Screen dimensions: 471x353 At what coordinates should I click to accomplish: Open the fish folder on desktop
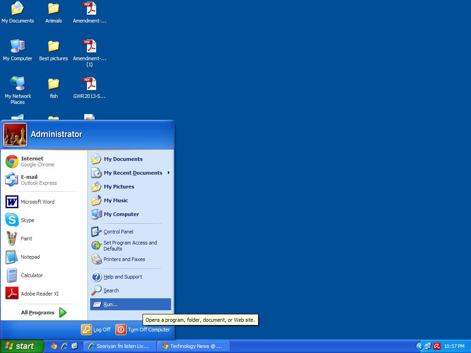(54, 88)
